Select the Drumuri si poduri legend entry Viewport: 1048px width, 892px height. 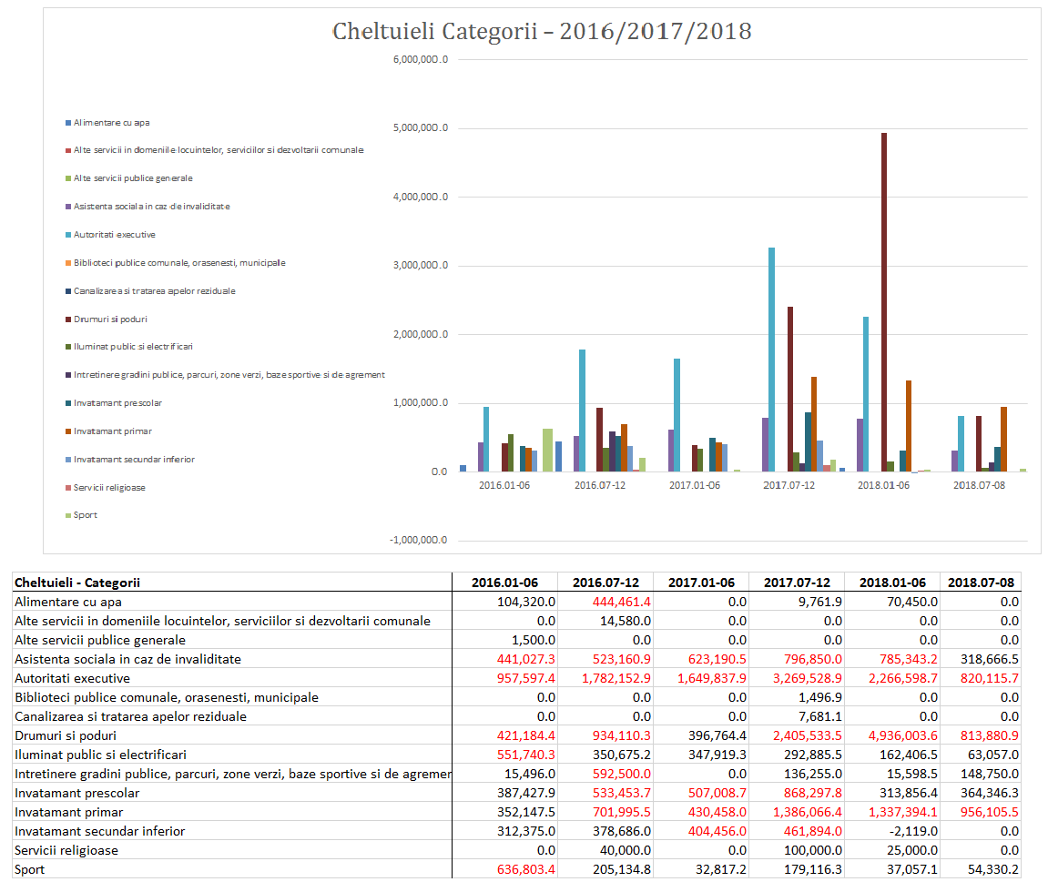pos(110,319)
